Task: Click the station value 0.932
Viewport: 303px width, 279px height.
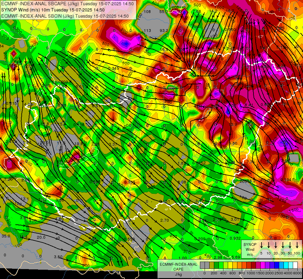Action: (235, 238)
